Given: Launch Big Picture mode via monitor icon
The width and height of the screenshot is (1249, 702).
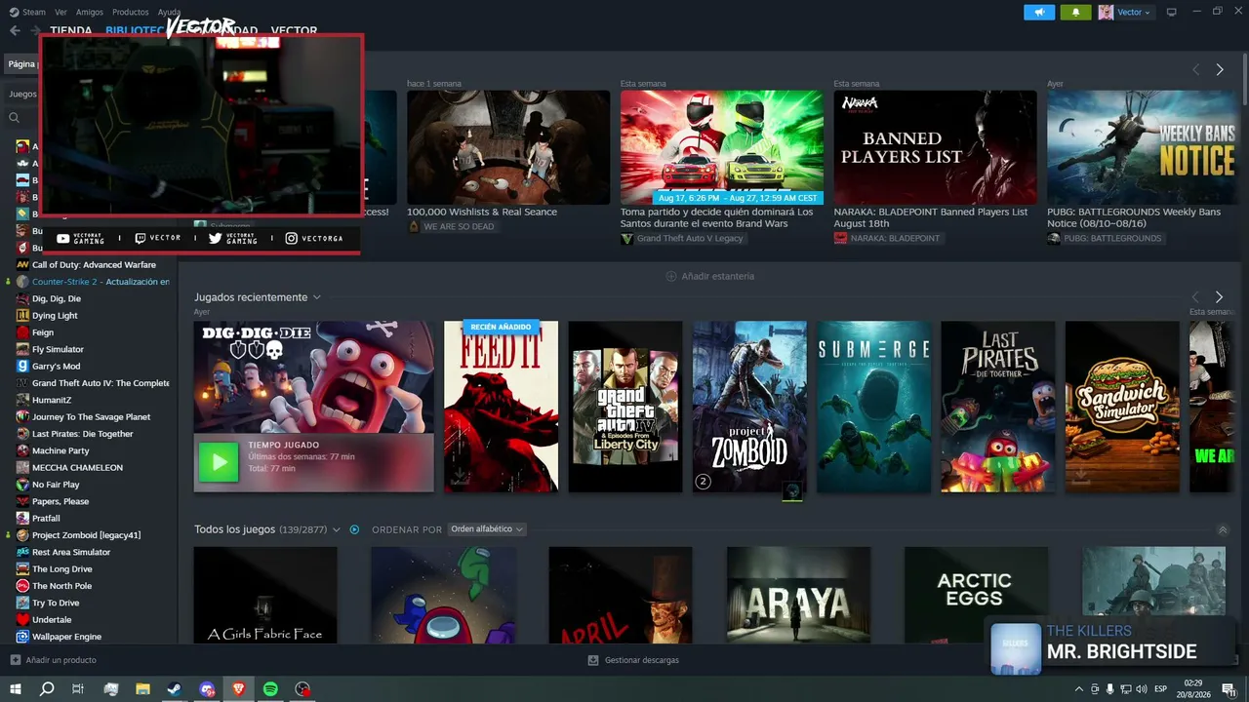Looking at the screenshot, I should [x=1172, y=12].
